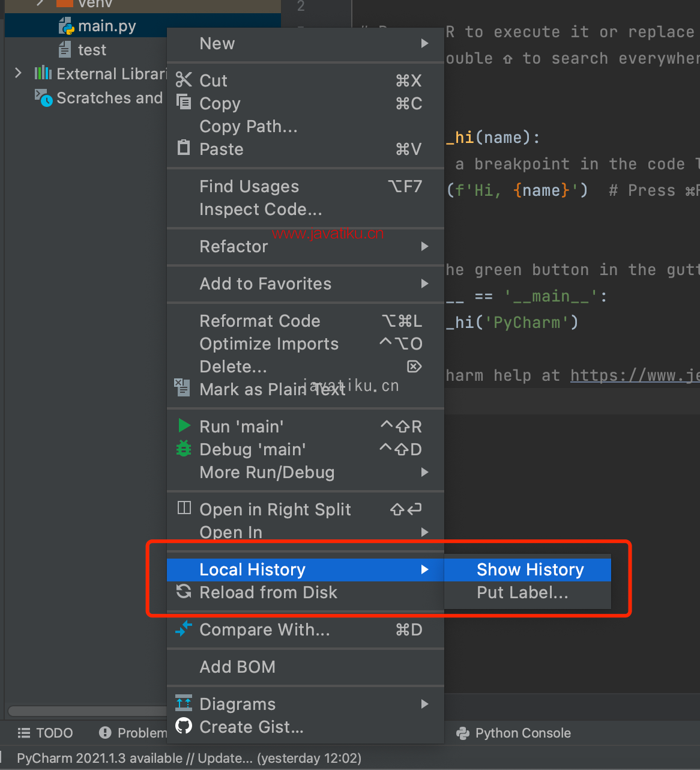Click the Paste clipboard icon
Image resolution: width=700 pixels, height=770 pixels.
pos(184,147)
